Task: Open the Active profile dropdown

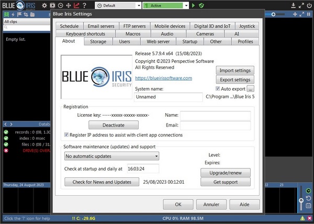Action: (x=165, y=6)
